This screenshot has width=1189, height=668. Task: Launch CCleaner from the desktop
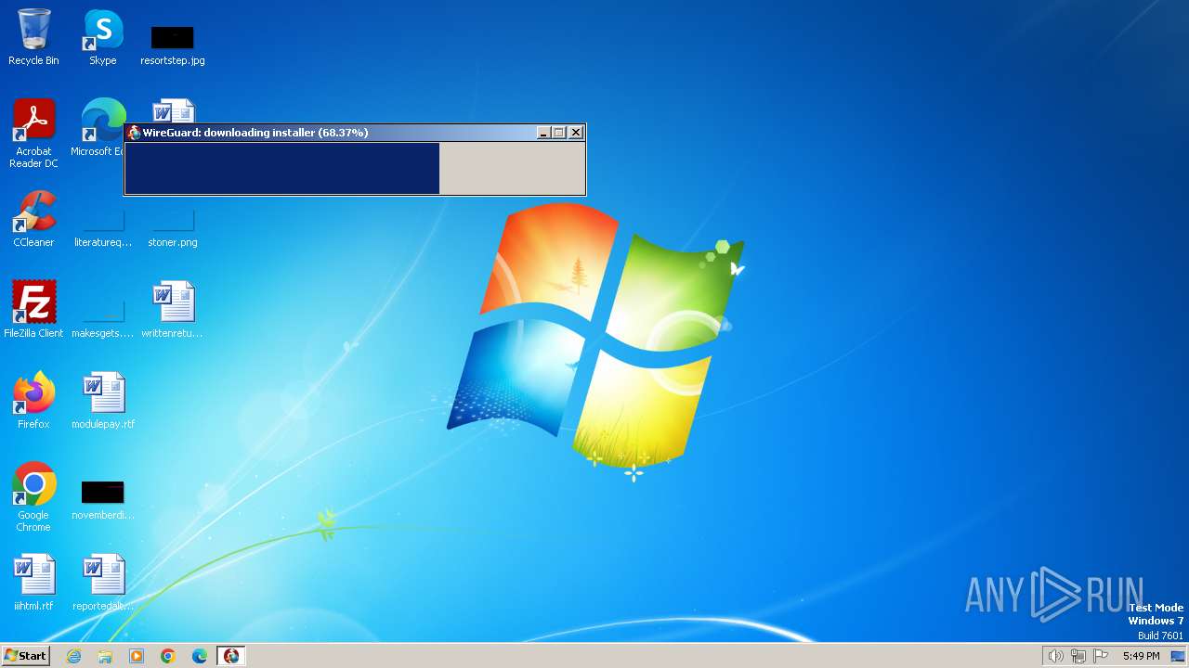click(x=33, y=219)
